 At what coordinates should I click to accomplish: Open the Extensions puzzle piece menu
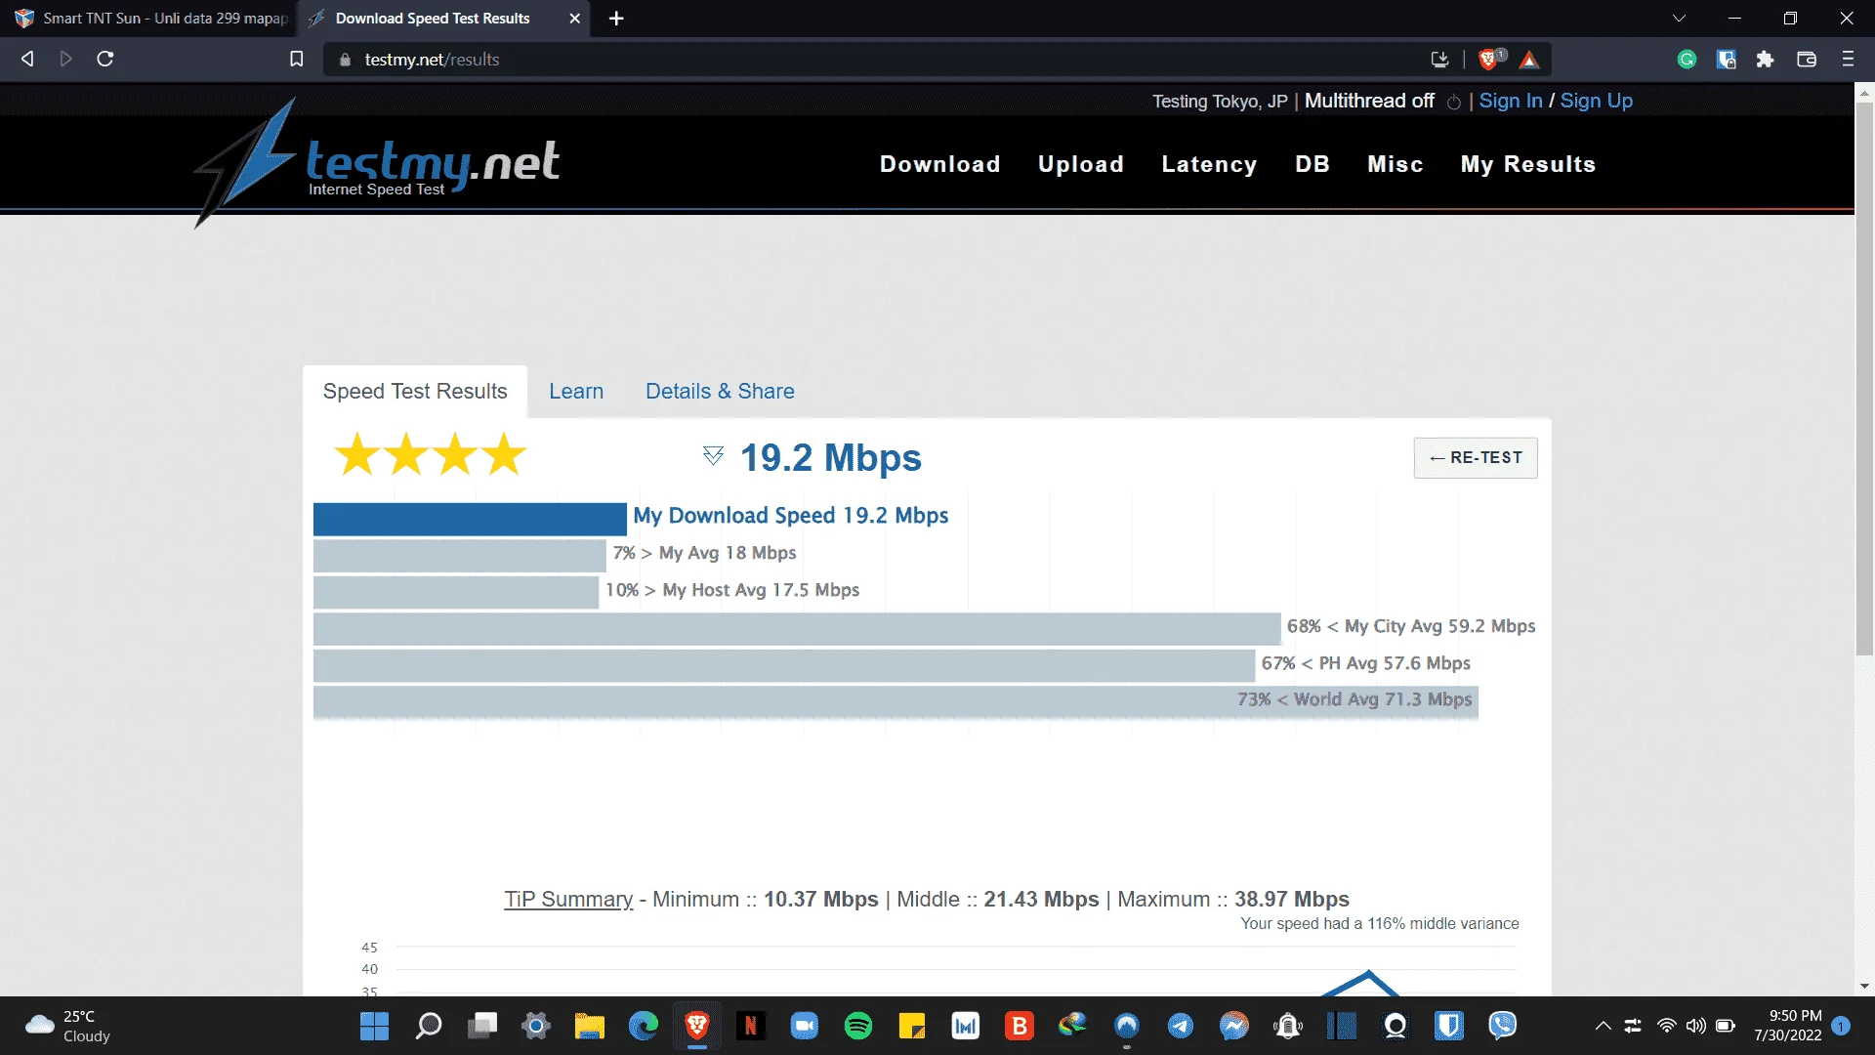coord(1765,60)
